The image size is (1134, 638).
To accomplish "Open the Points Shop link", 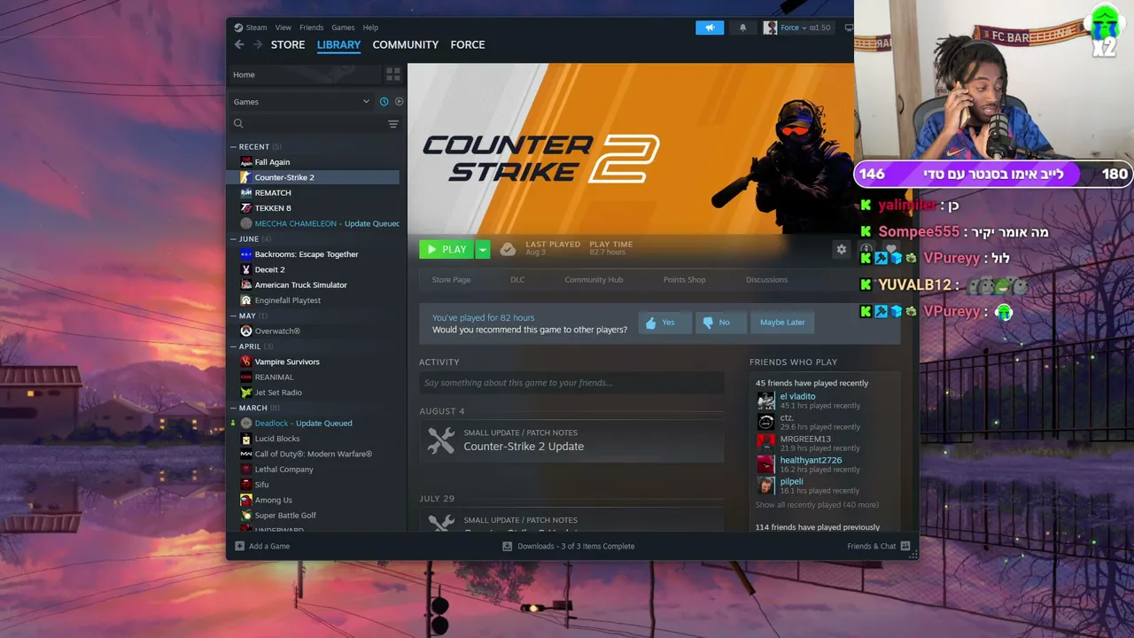I will point(685,280).
